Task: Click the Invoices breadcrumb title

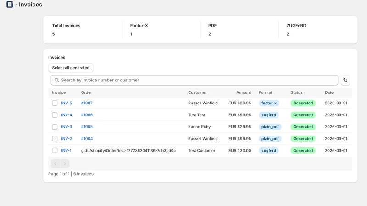Action: click(x=30, y=5)
